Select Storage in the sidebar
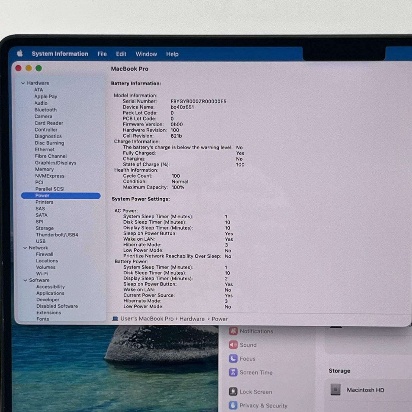The width and height of the screenshot is (412, 412). click(44, 228)
